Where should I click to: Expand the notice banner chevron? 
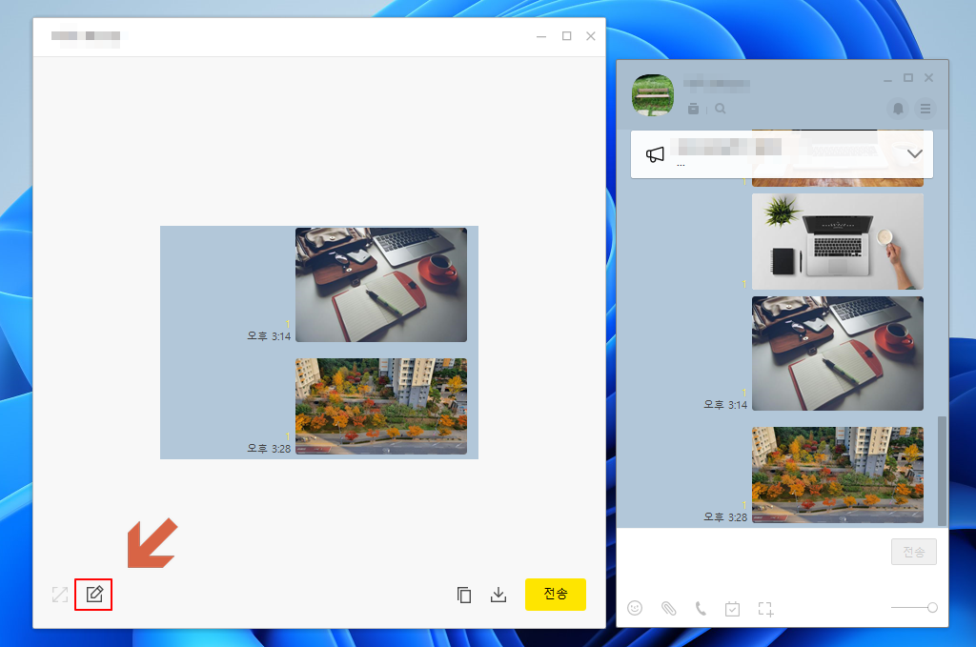click(x=914, y=153)
